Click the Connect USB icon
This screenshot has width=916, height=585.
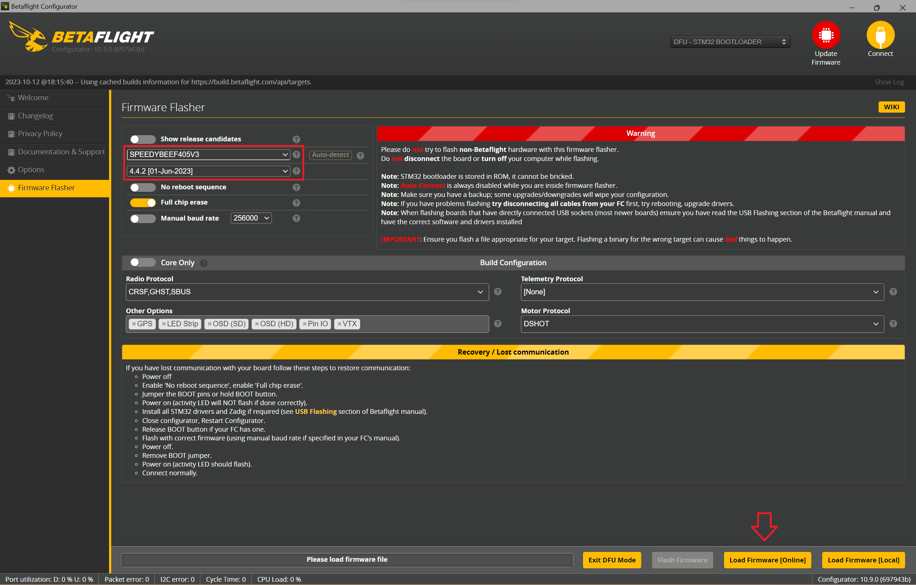click(x=880, y=35)
